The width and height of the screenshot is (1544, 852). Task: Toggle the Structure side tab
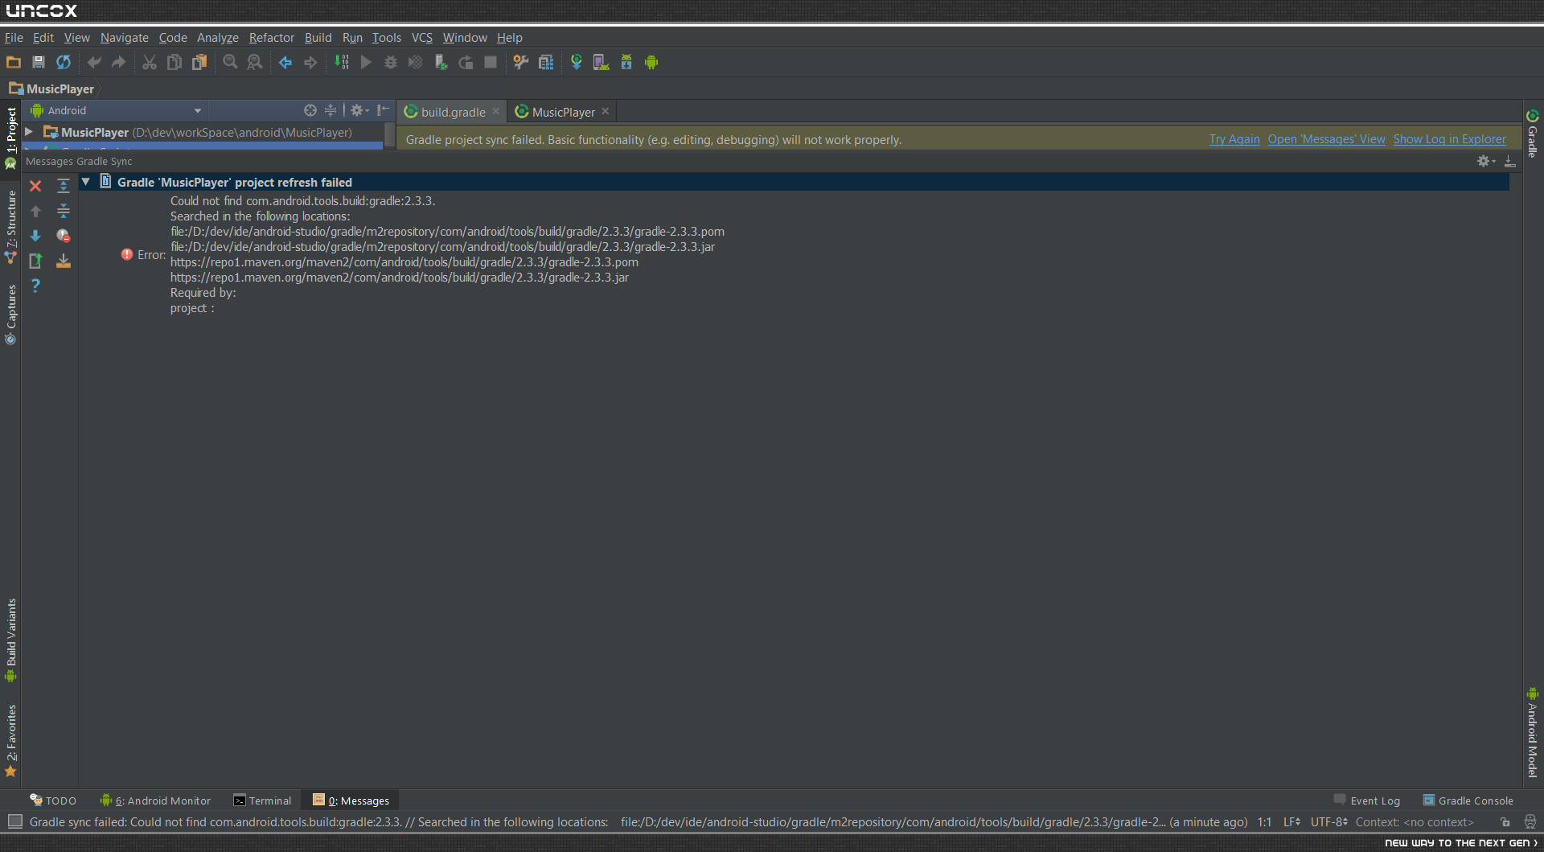pyautogui.click(x=10, y=228)
